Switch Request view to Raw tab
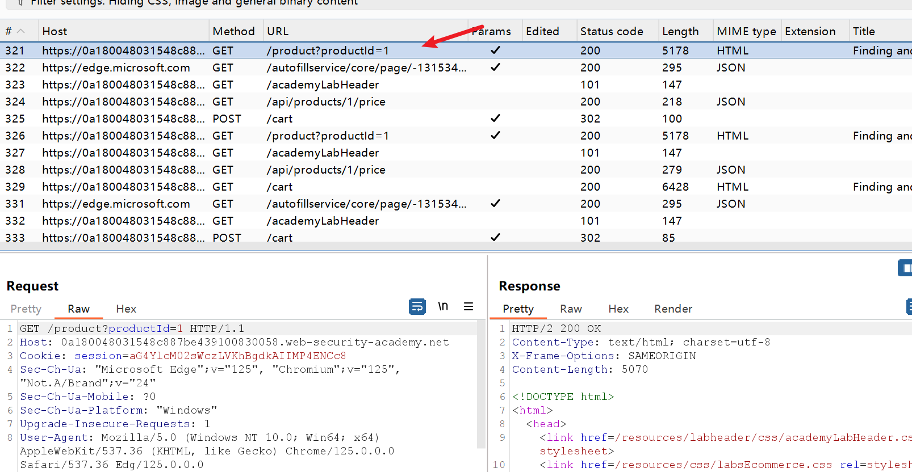 [x=78, y=309]
